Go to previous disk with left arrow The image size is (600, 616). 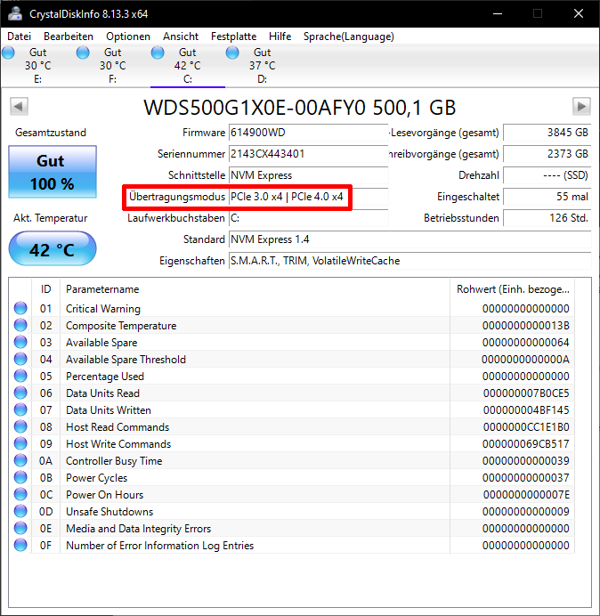19,106
